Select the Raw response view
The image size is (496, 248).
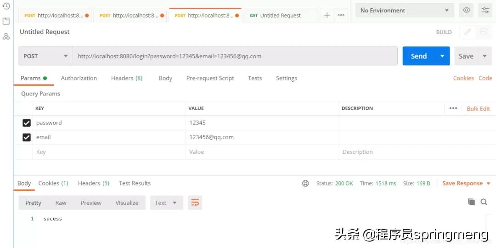click(x=61, y=203)
